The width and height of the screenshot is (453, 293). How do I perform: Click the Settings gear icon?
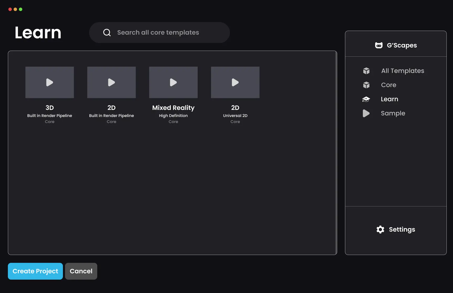(x=380, y=230)
